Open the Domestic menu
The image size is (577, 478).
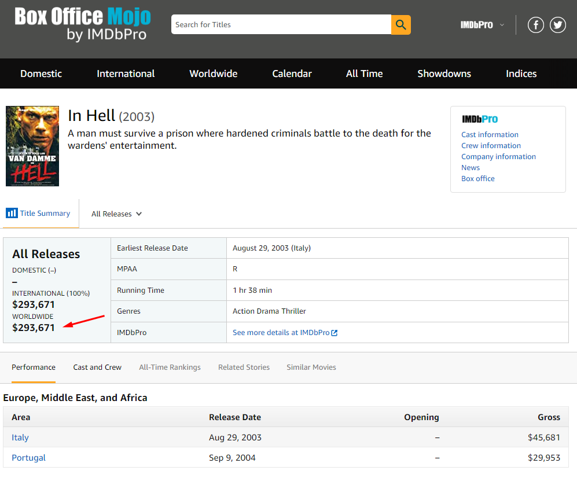click(x=41, y=73)
